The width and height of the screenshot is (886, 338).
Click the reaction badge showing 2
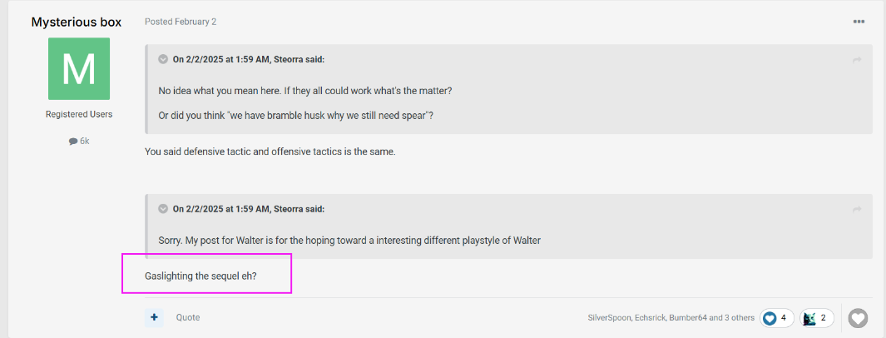coord(815,318)
